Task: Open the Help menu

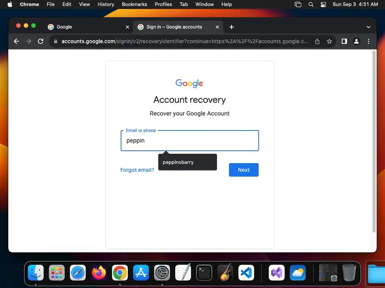Action: [226, 4]
